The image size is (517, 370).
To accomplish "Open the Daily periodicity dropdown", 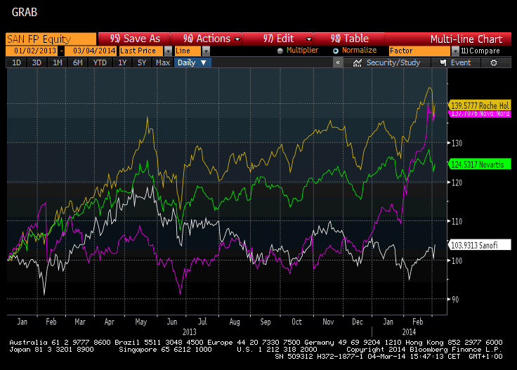I will pos(192,62).
